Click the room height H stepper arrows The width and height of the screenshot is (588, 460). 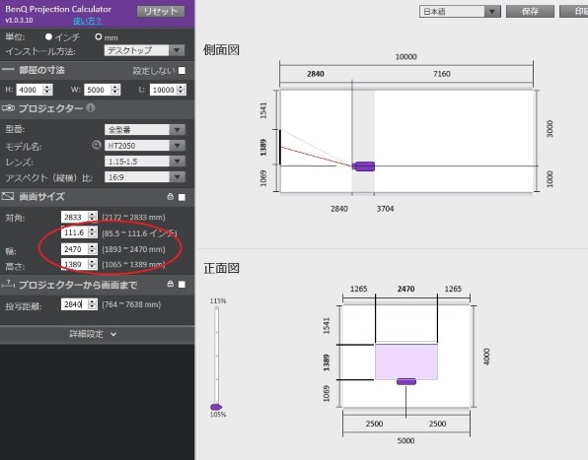coord(47,90)
